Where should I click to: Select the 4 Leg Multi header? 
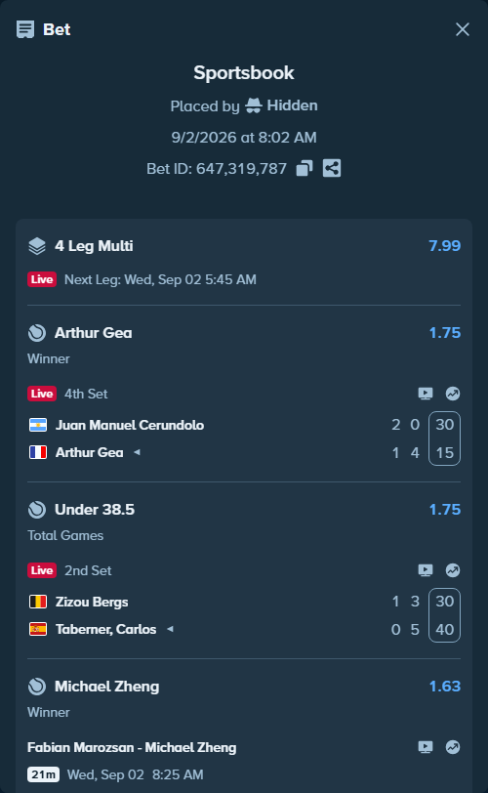click(94, 246)
